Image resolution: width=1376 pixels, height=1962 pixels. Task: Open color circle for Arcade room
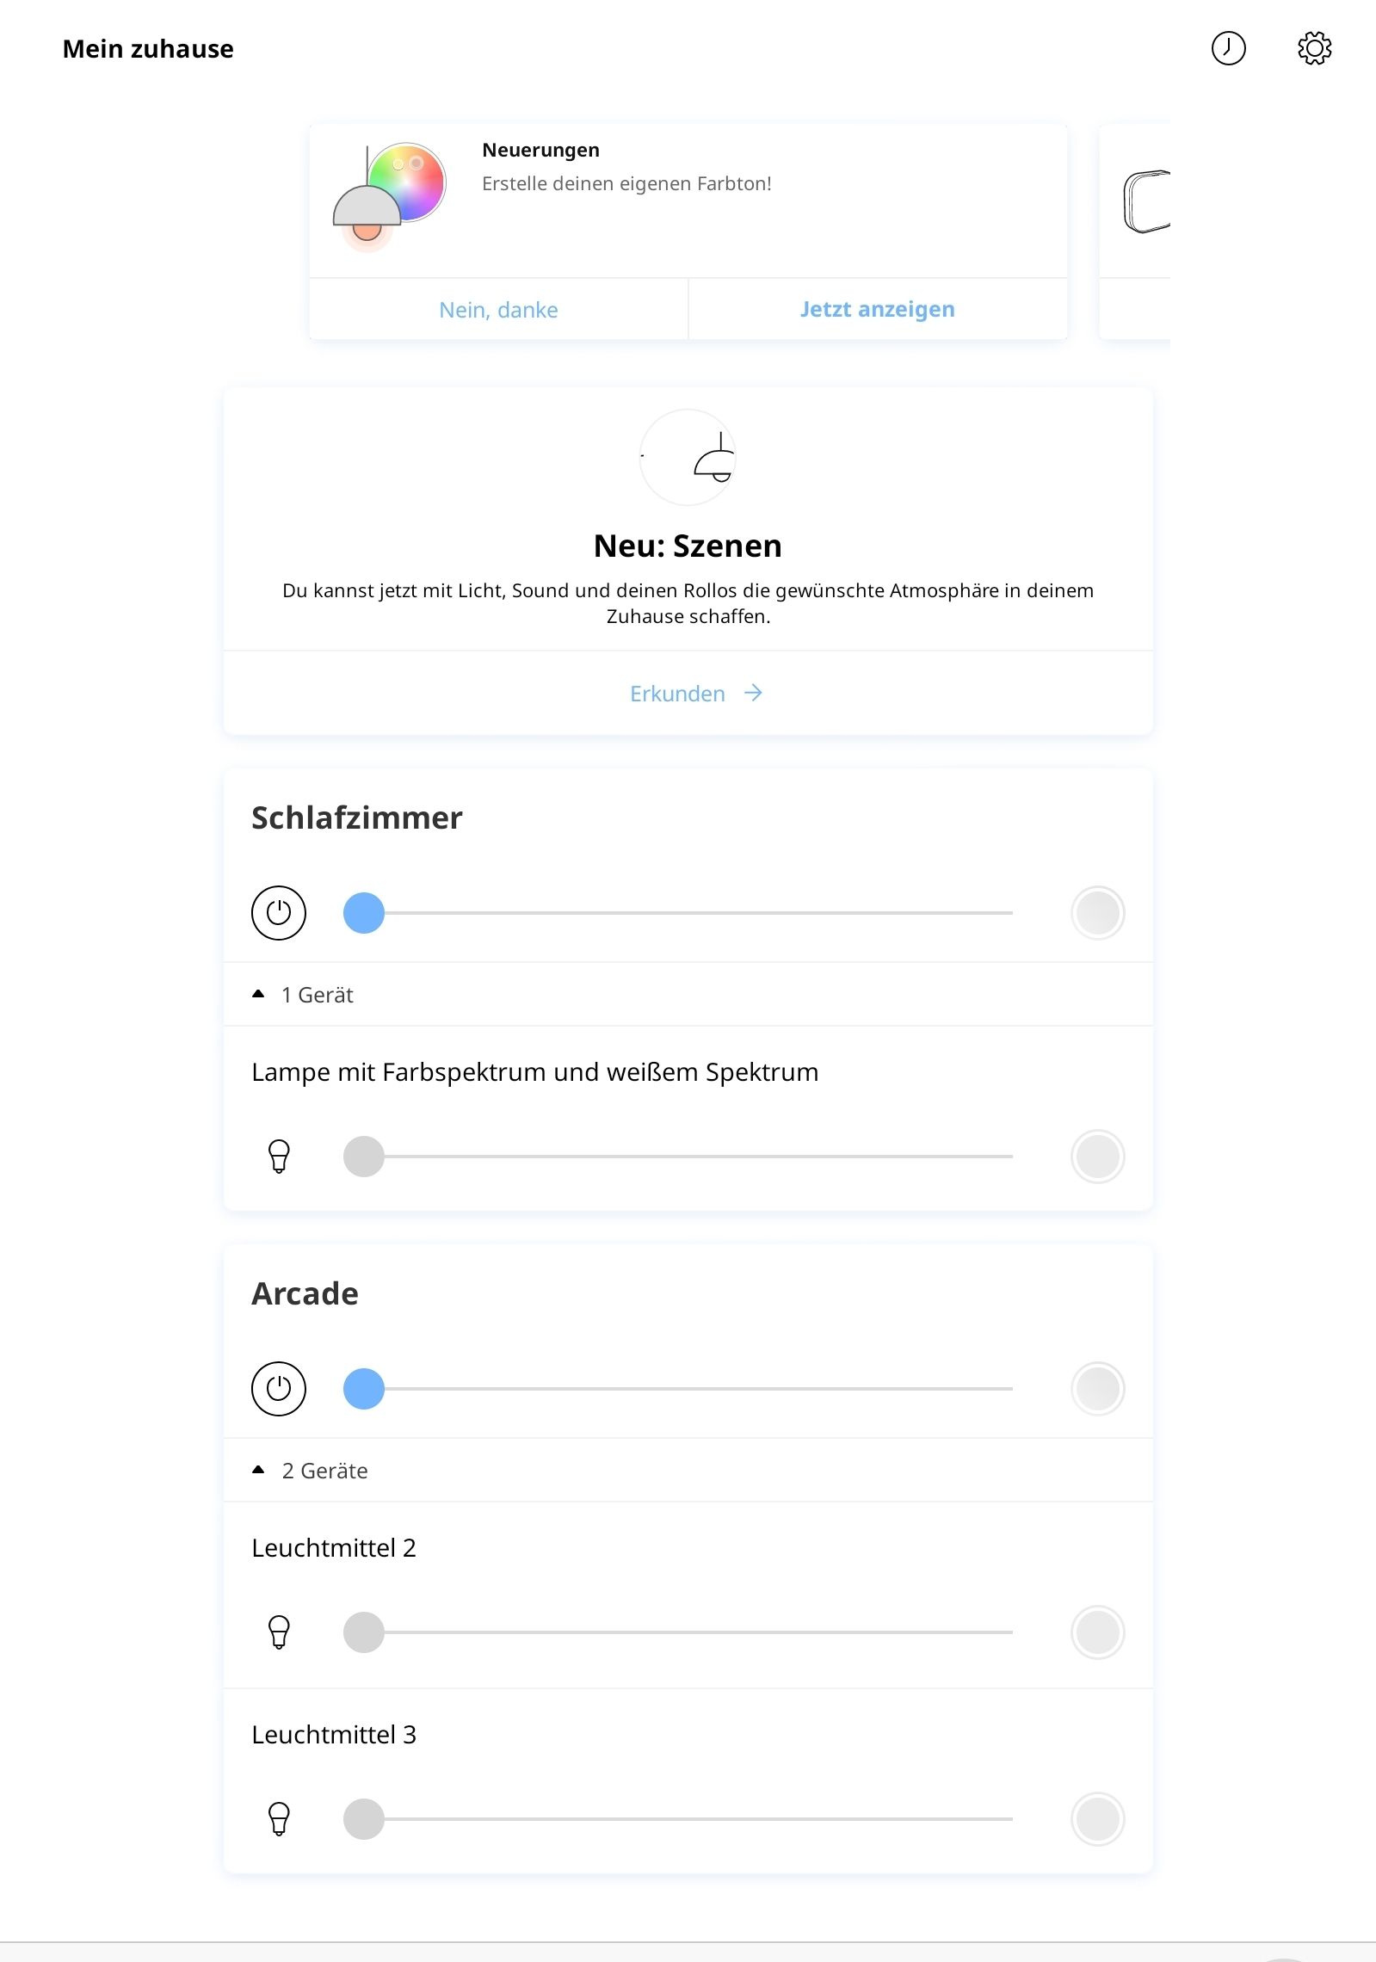click(1097, 1389)
